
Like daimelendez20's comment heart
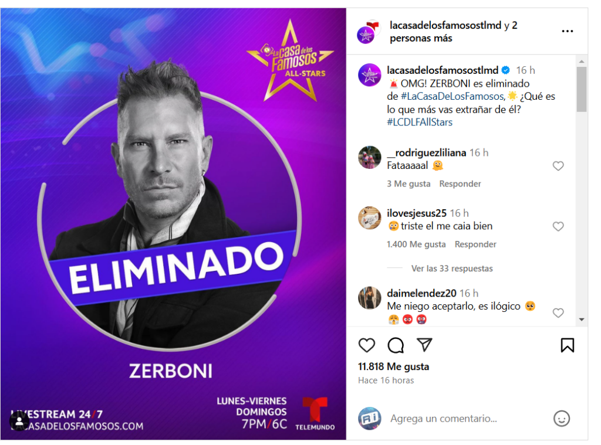tap(558, 313)
